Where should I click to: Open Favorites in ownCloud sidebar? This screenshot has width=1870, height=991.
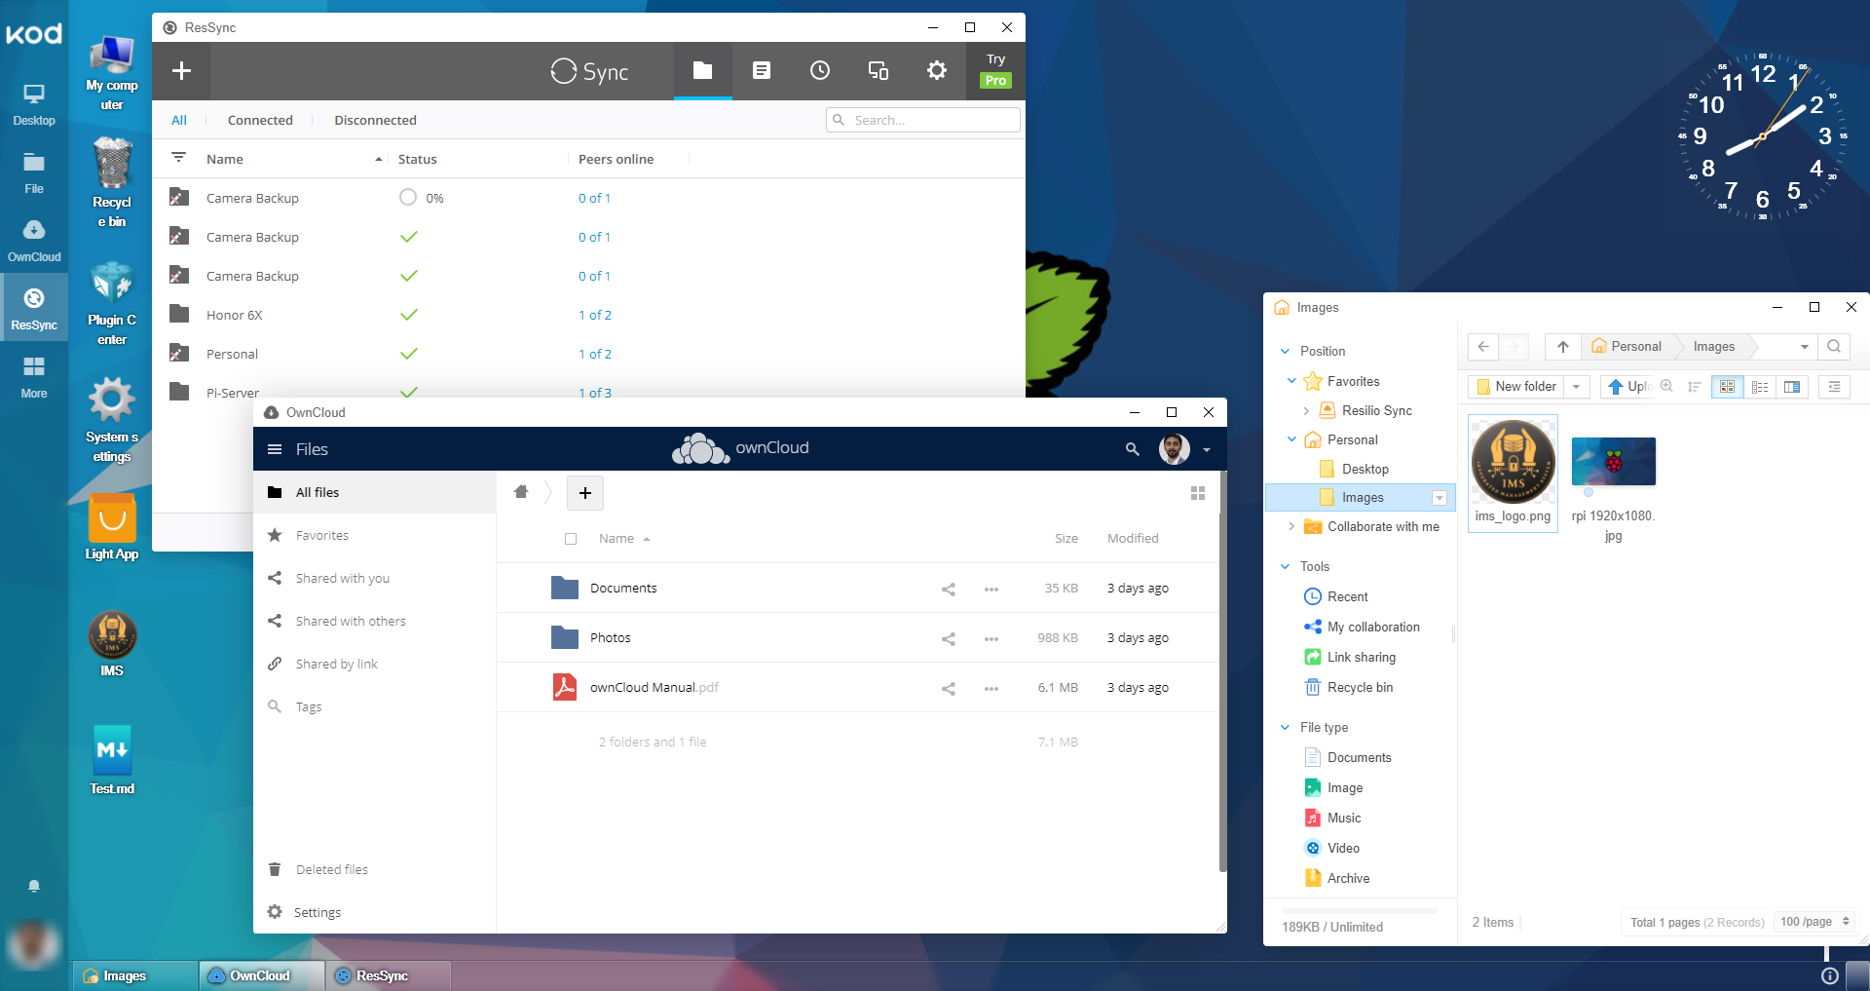pyautogui.click(x=374, y=535)
